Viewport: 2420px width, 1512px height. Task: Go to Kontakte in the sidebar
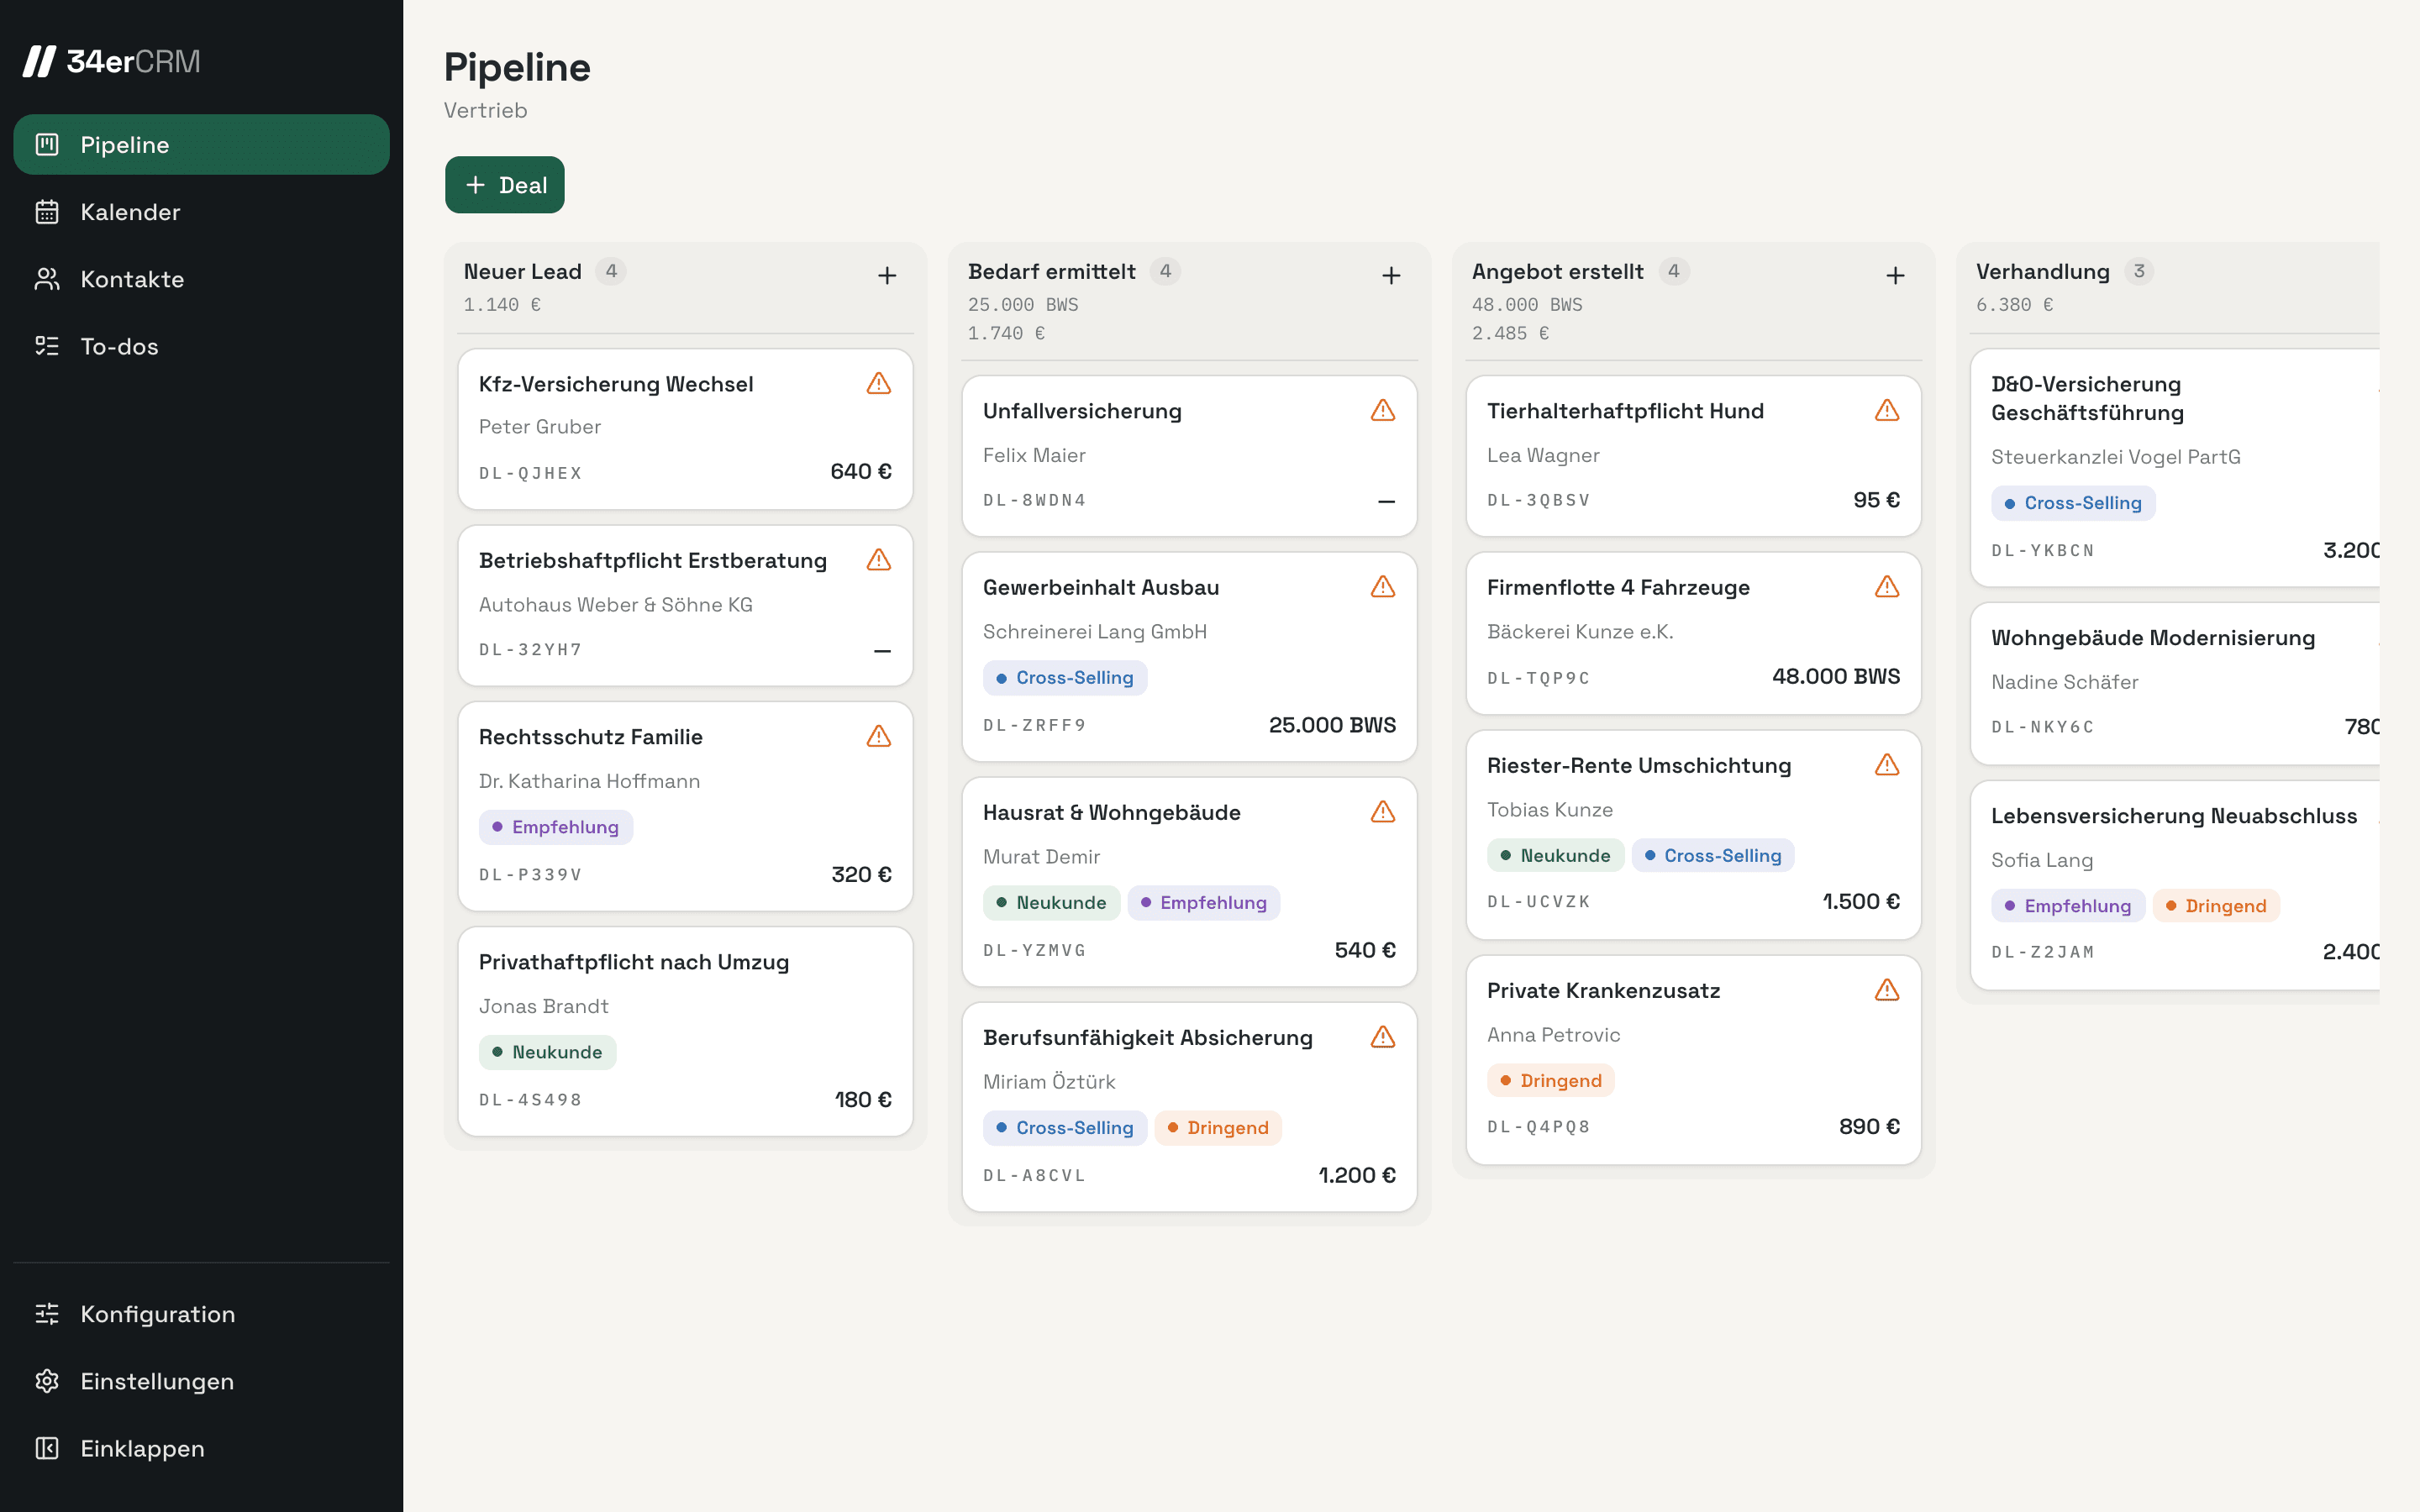[201, 279]
